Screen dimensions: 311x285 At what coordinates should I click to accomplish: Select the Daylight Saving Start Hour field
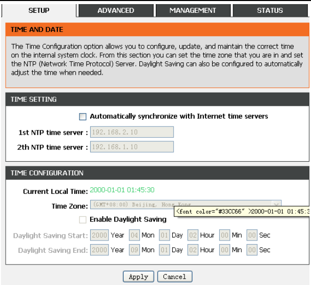click(x=193, y=235)
